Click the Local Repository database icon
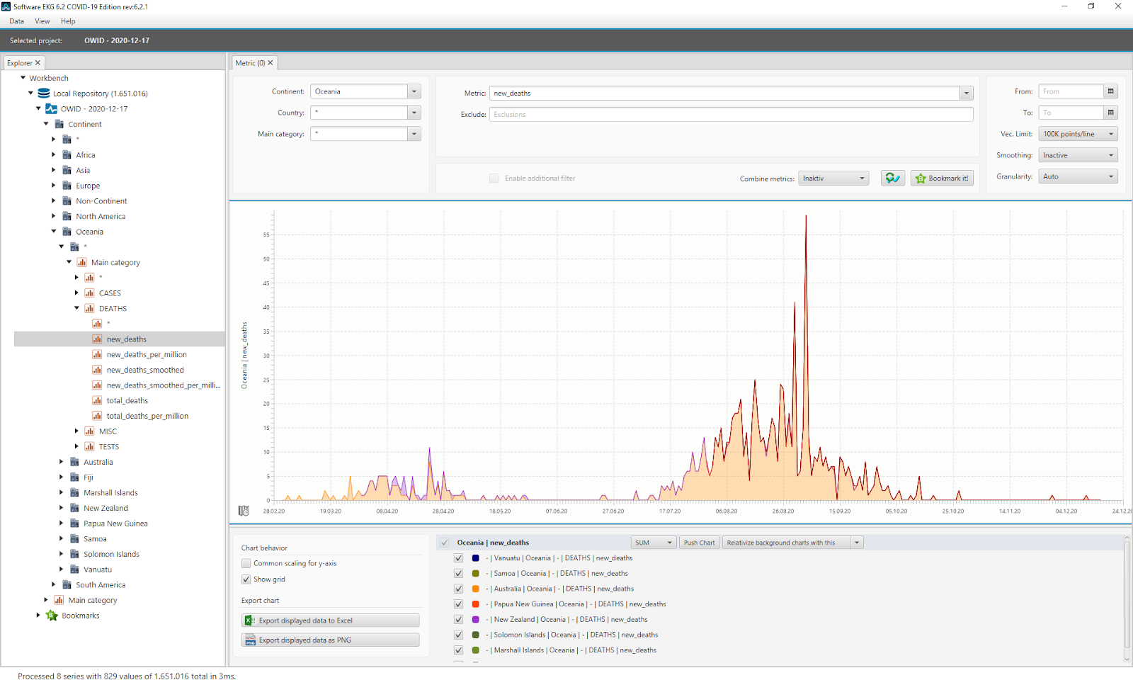The height and width of the screenshot is (685, 1133). coord(44,94)
